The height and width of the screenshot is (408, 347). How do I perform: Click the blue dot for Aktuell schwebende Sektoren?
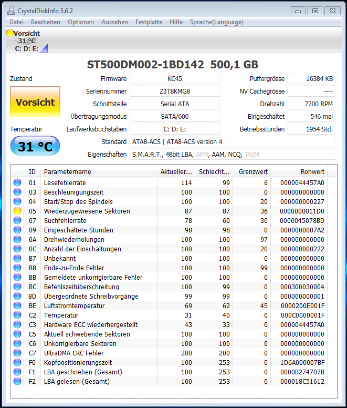[17, 334]
